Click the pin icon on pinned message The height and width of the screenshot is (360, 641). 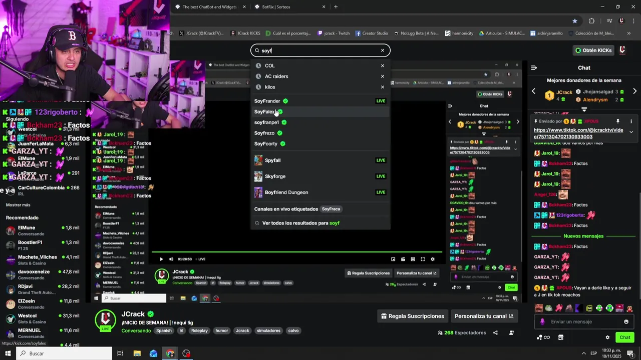click(x=618, y=121)
